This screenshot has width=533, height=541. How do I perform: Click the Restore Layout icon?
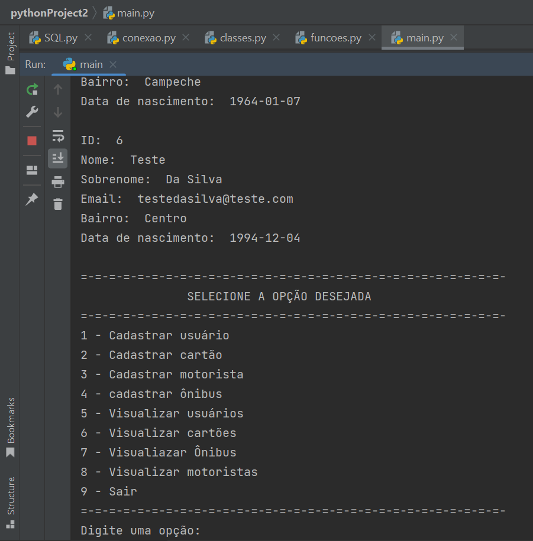[x=32, y=170]
